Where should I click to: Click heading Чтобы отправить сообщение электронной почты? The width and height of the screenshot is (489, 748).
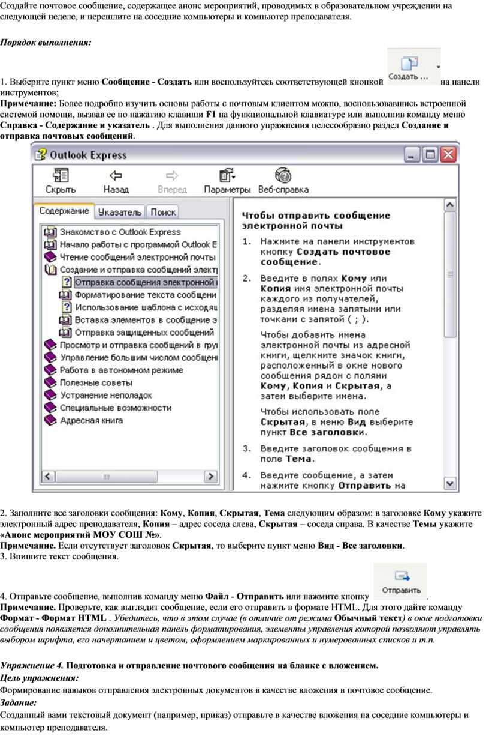tap(316, 220)
